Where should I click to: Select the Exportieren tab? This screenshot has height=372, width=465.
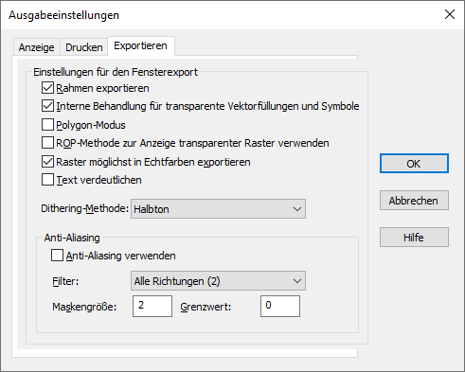tap(141, 46)
